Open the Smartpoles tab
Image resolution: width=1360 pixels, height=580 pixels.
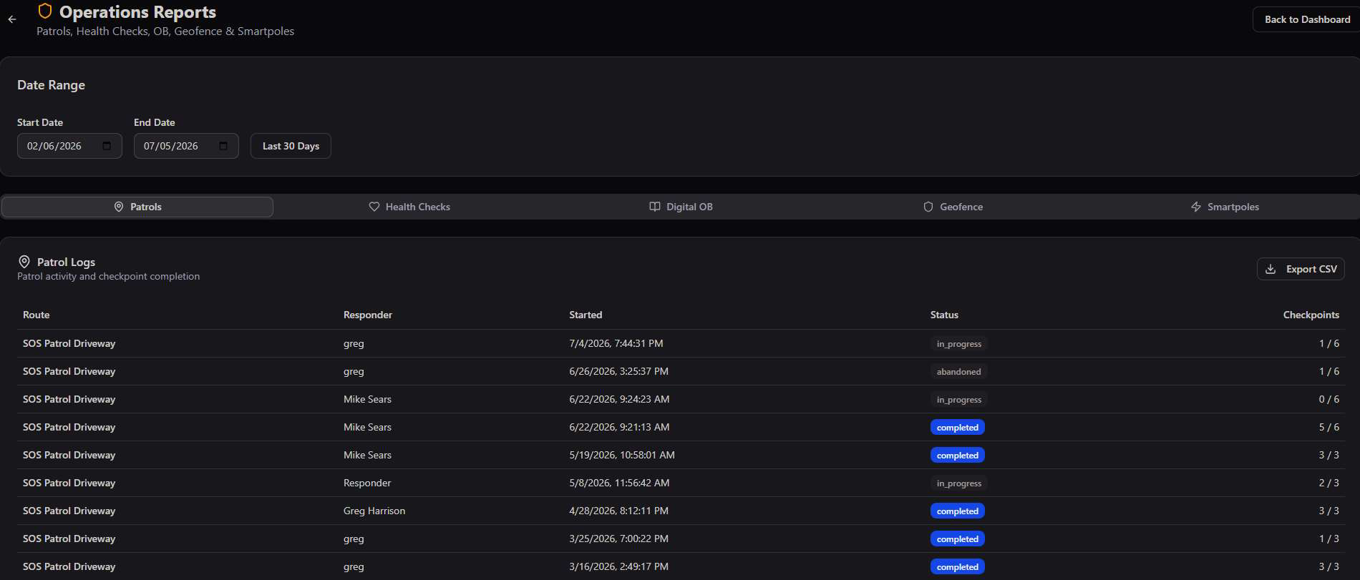[1225, 207]
